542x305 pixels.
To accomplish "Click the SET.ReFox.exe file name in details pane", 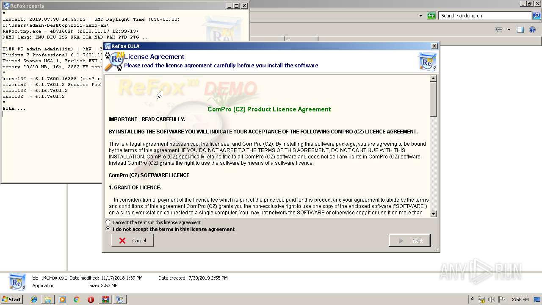I will coord(50,278).
